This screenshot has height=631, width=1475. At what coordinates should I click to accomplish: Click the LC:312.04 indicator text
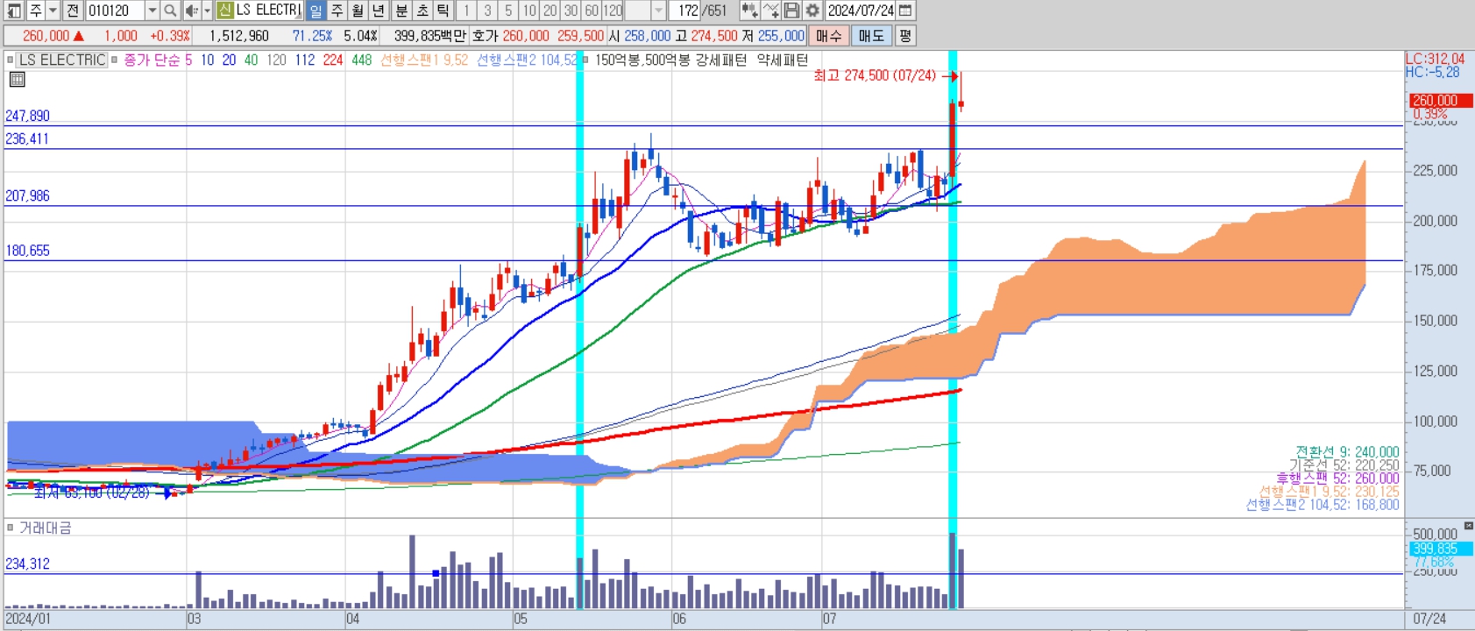[1435, 59]
